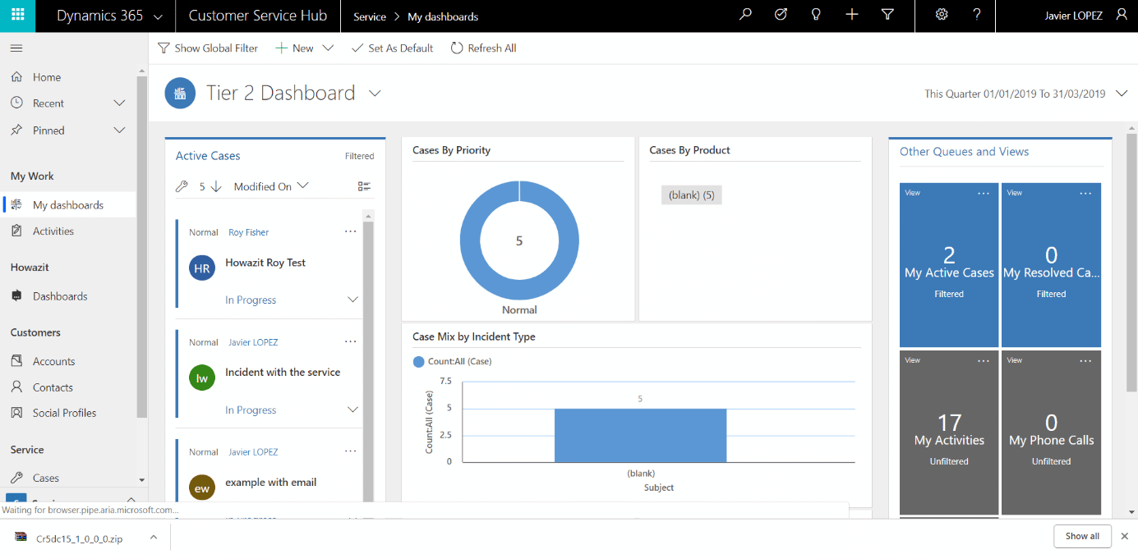Open ellipsis menu on My Resolved Cases tile

[1085, 194]
